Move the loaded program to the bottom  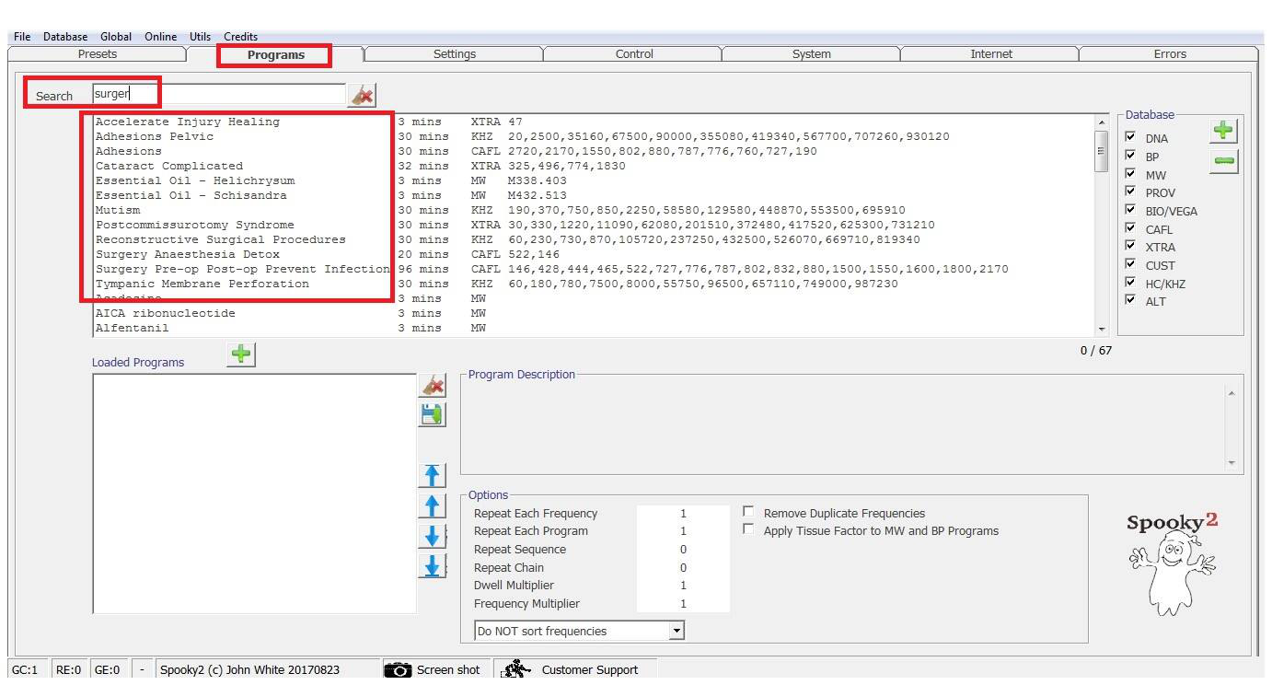pyautogui.click(x=432, y=566)
